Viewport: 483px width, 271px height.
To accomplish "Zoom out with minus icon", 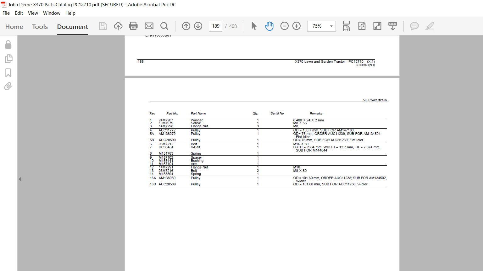I will (x=284, y=26).
